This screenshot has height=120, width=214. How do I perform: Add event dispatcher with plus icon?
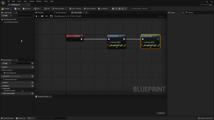(x=32, y=94)
